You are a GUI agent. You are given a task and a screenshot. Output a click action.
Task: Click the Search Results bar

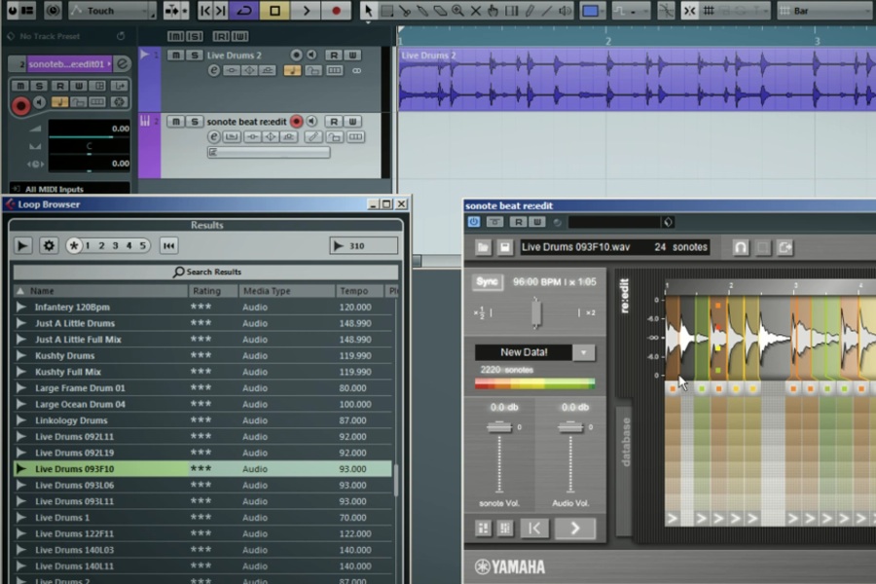(206, 272)
